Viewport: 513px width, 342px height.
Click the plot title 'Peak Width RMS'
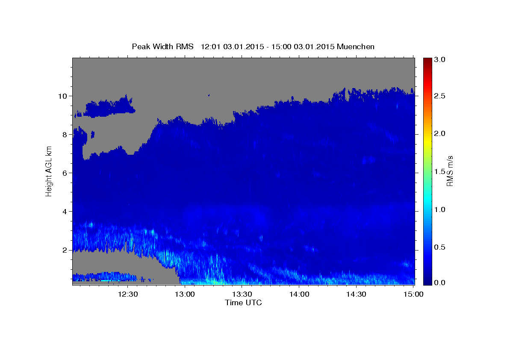coord(162,47)
